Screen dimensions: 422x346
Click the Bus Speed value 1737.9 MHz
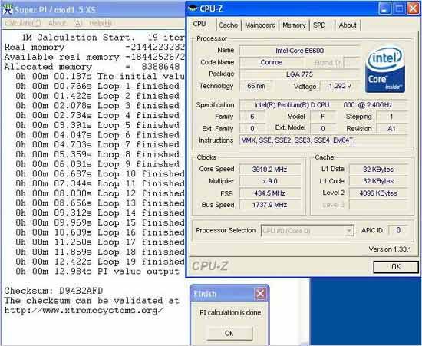(x=269, y=205)
